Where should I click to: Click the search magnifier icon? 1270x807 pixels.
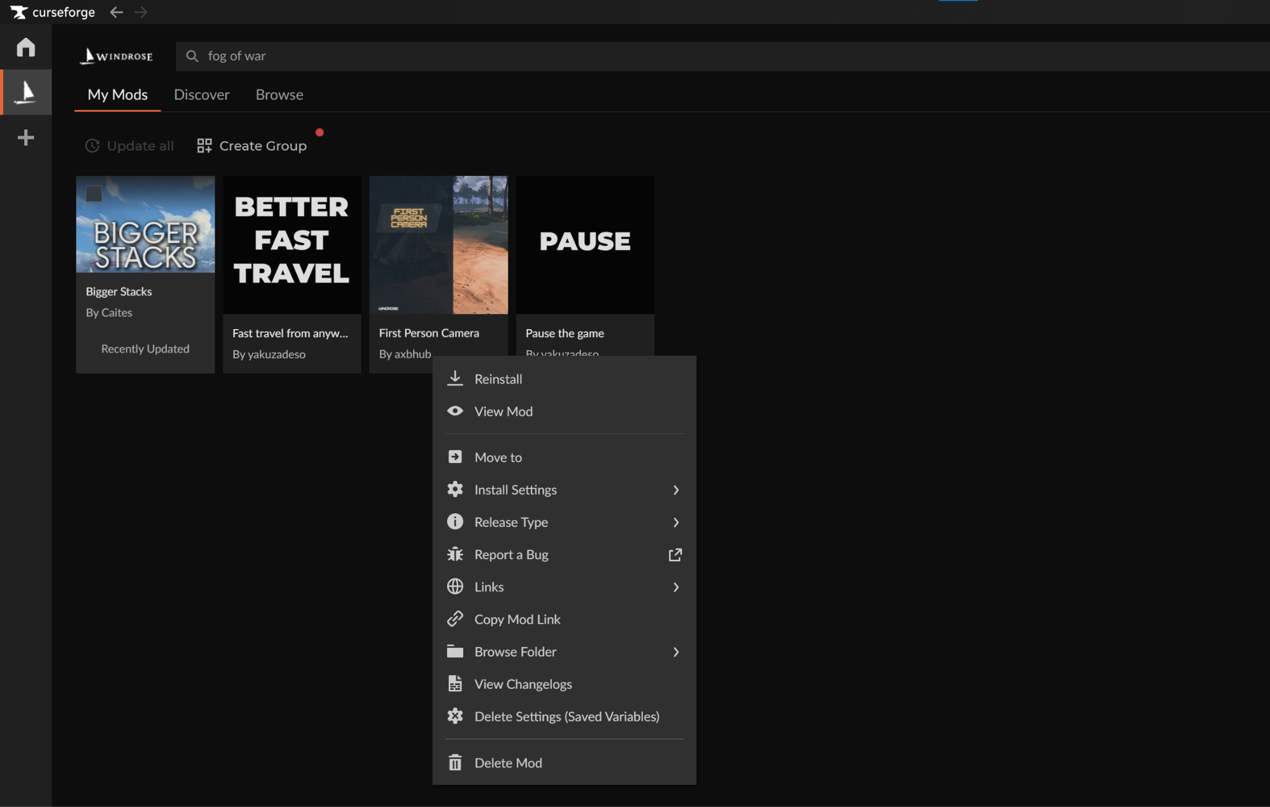[192, 56]
